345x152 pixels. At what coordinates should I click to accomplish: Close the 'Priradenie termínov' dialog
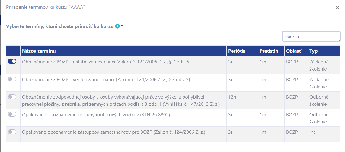tap(337, 8)
